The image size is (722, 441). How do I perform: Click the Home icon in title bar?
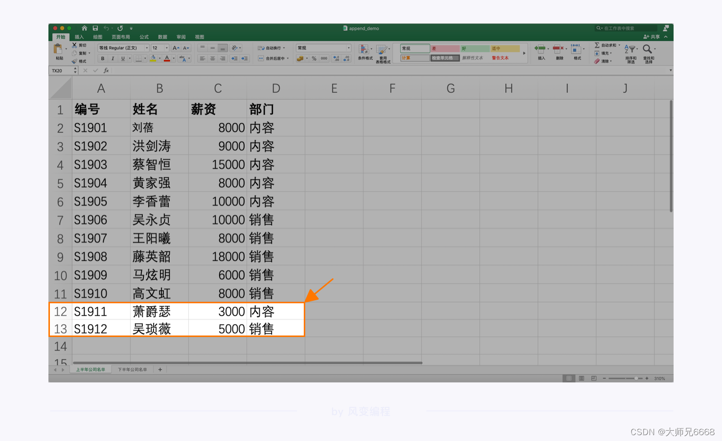coord(84,28)
